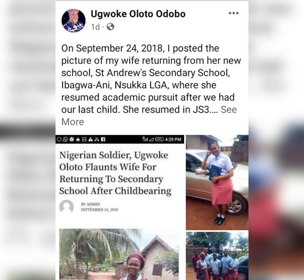Tap the battery indicator in the status bar

point(159,139)
